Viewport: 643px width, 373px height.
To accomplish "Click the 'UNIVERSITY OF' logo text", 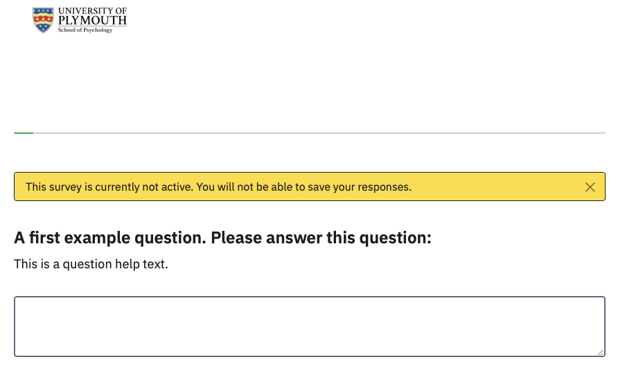I will pyautogui.click(x=92, y=11).
